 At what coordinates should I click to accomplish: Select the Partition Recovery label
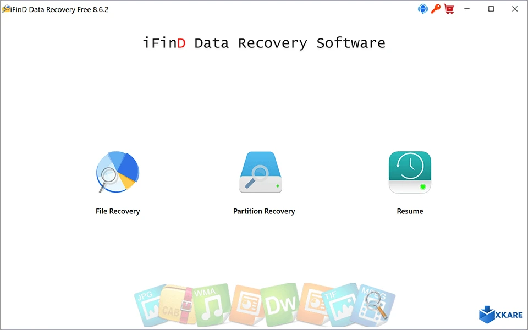pyautogui.click(x=264, y=211)
